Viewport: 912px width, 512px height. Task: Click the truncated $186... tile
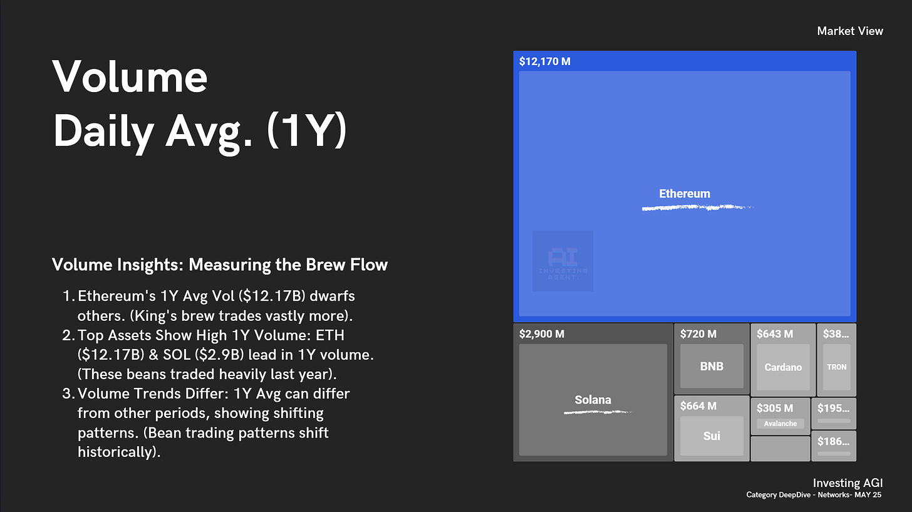point(834,446)
